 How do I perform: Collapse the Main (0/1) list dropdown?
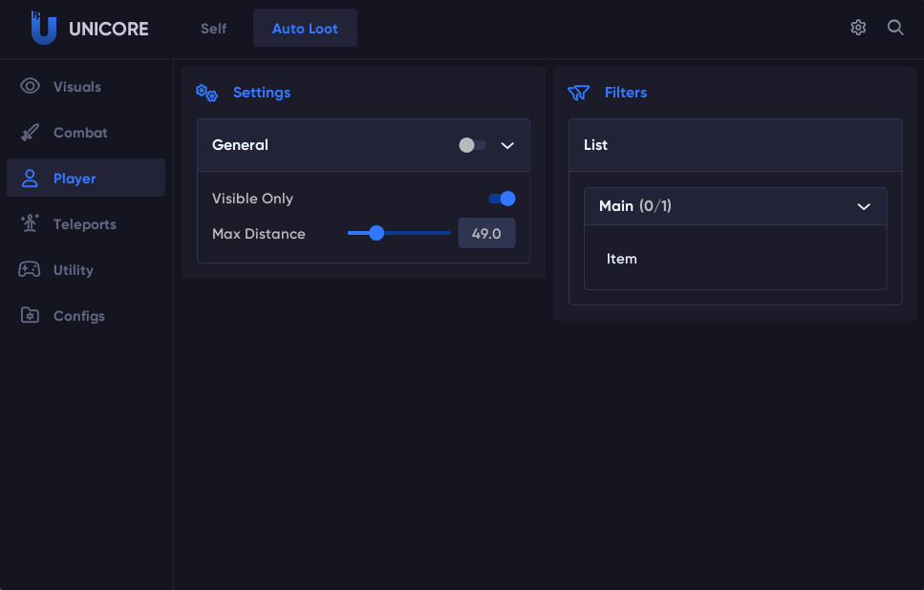point(864,206)
